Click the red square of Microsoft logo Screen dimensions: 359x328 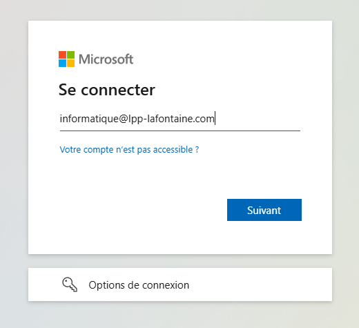pos(62,55)
